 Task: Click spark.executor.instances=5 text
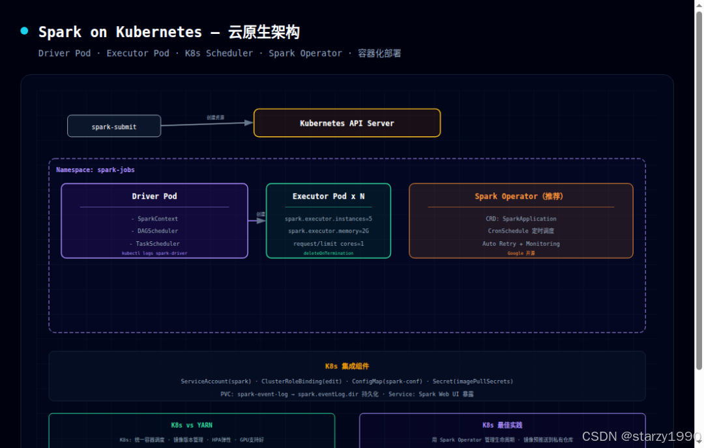pos(328,219)
